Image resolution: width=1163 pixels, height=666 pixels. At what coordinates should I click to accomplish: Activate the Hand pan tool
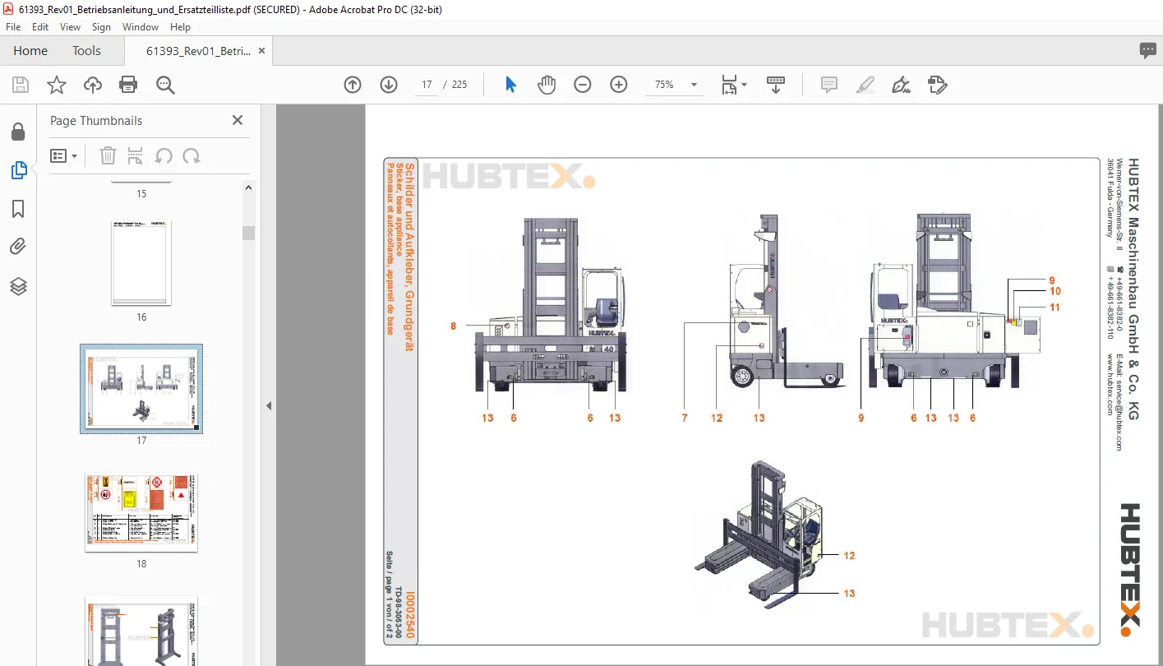tap(547, 85)
